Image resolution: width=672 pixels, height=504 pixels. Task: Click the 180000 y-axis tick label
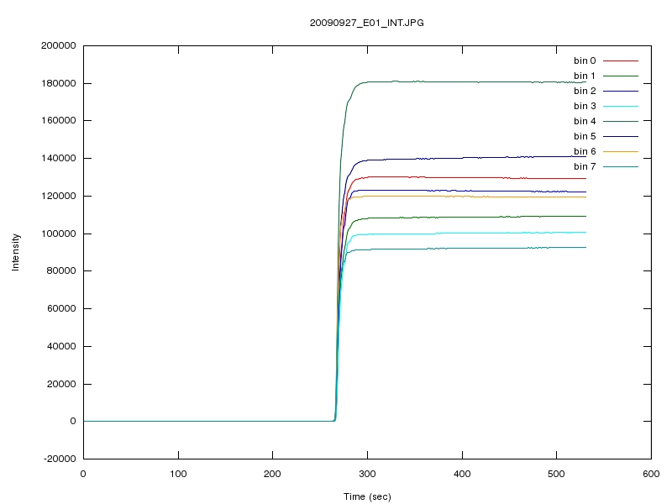[58, 83]
